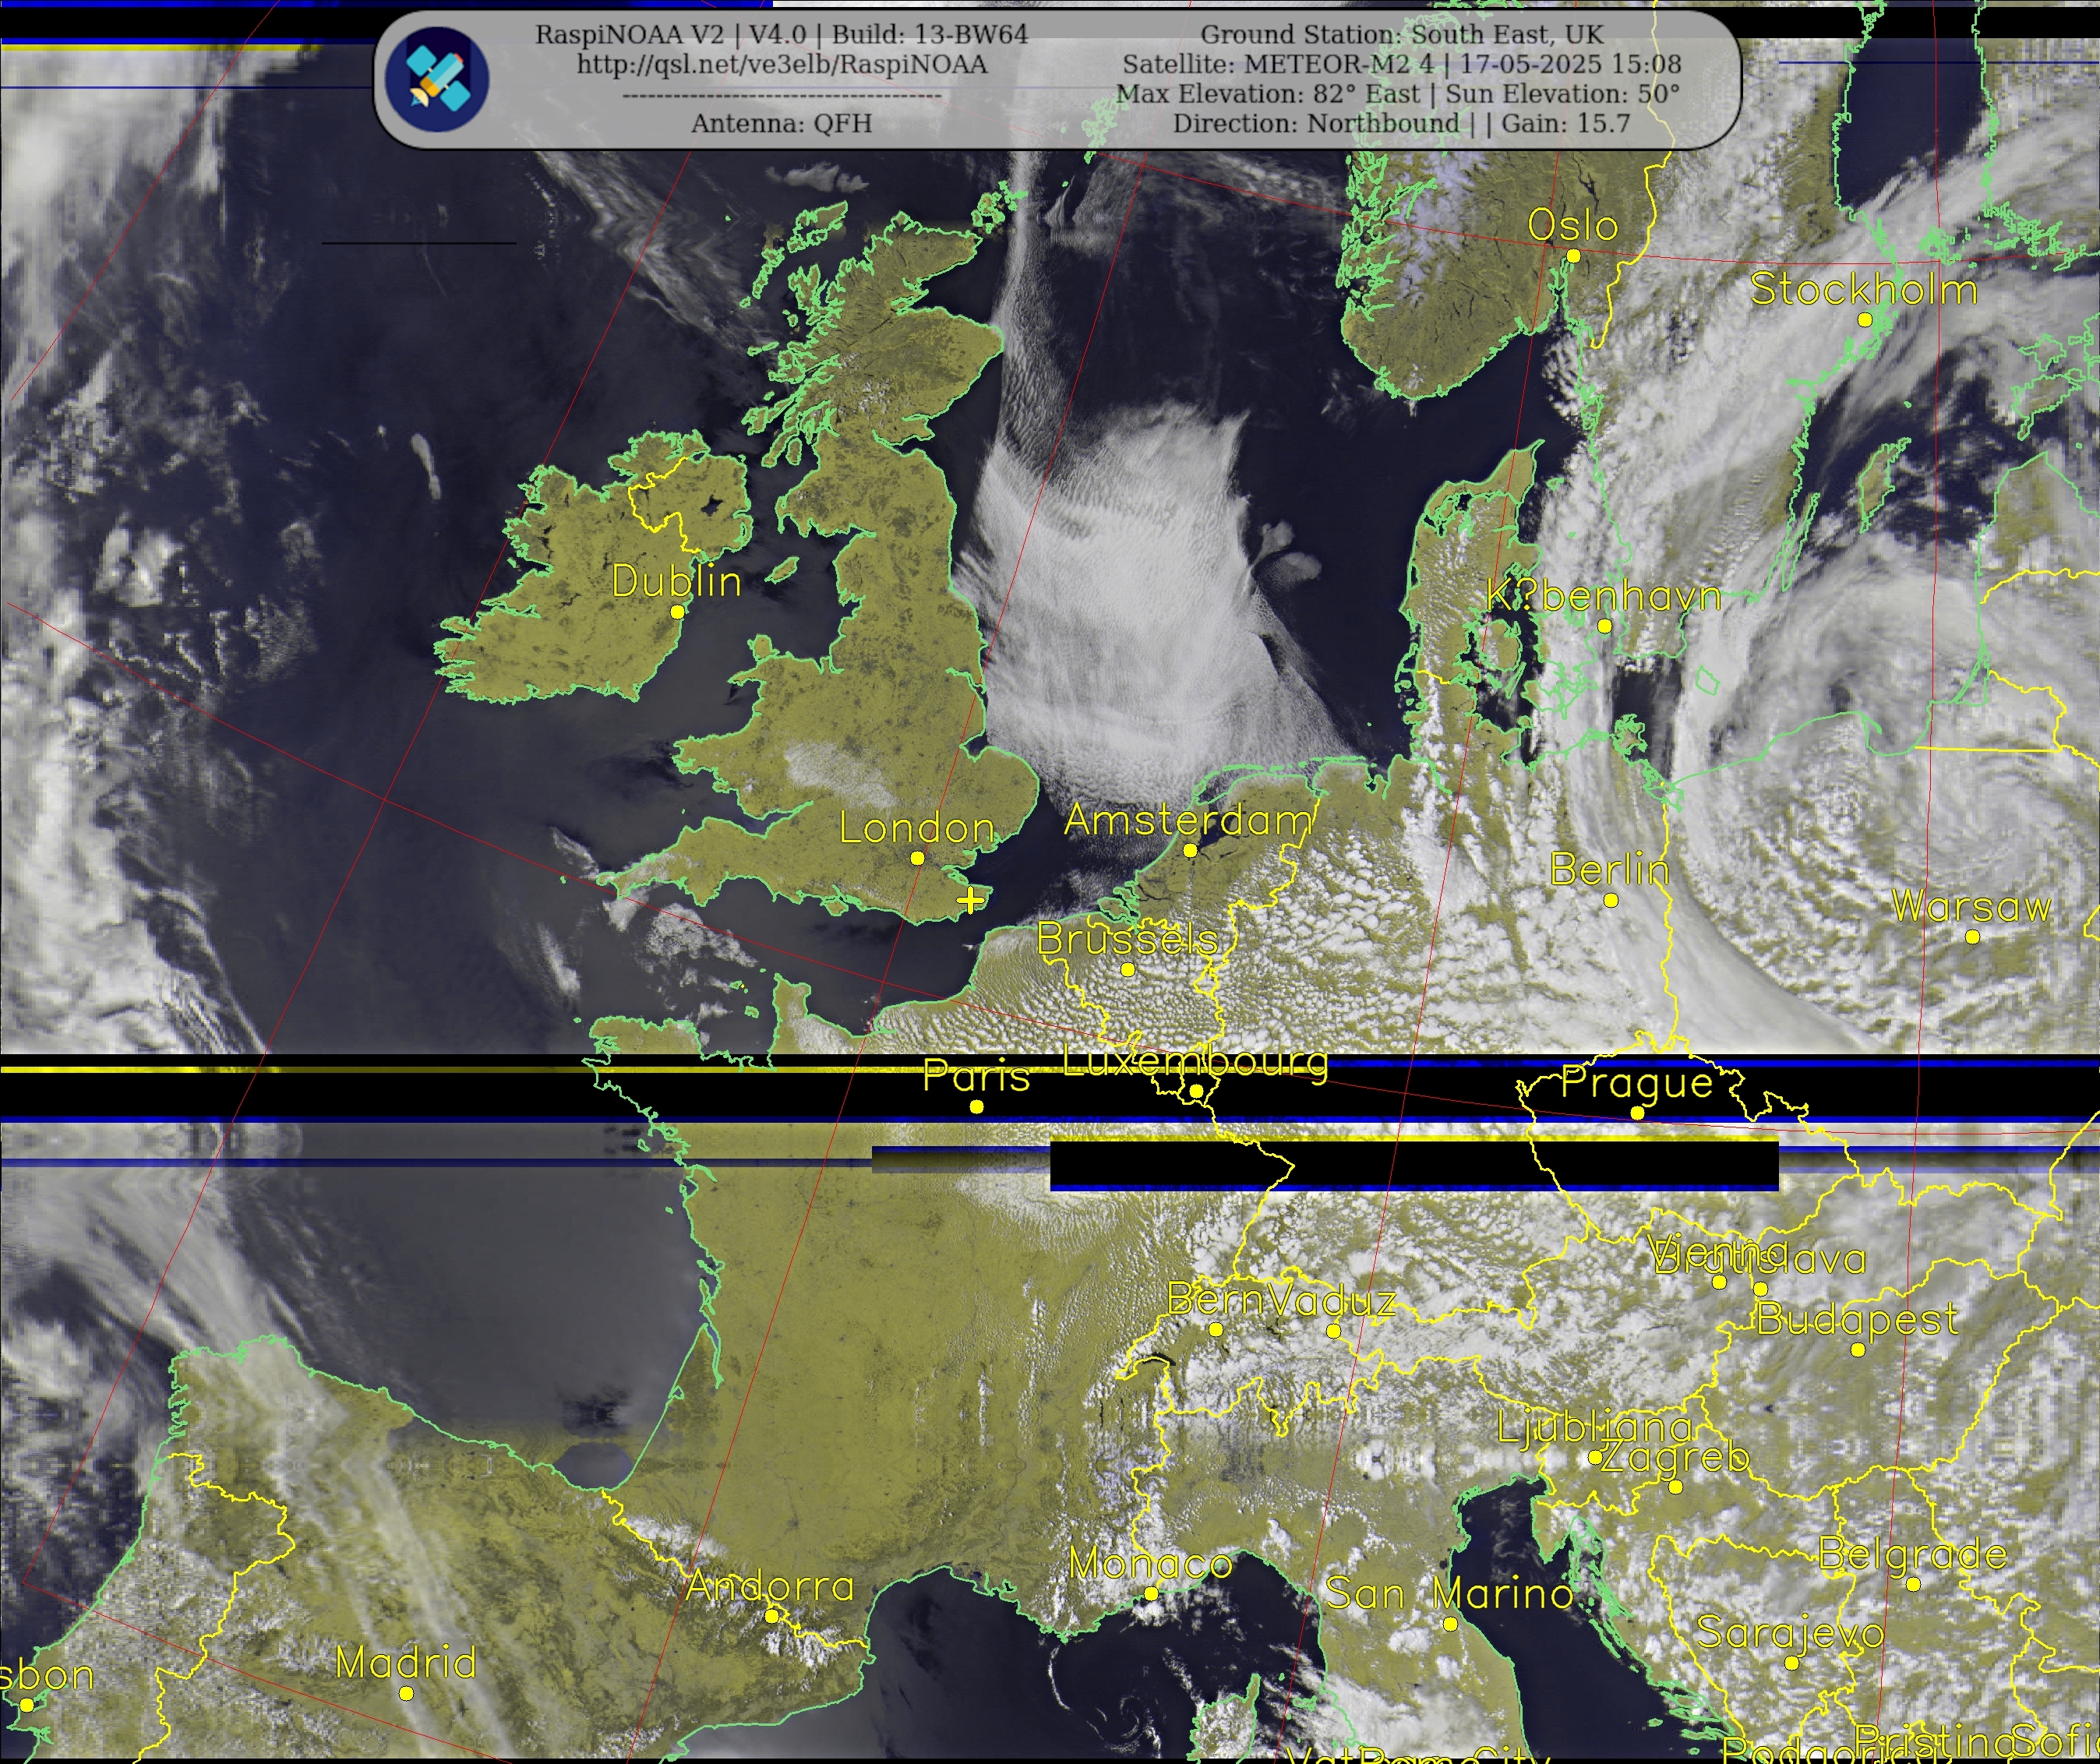Click the London city label

pyautogui.click(x=917, y=828)
